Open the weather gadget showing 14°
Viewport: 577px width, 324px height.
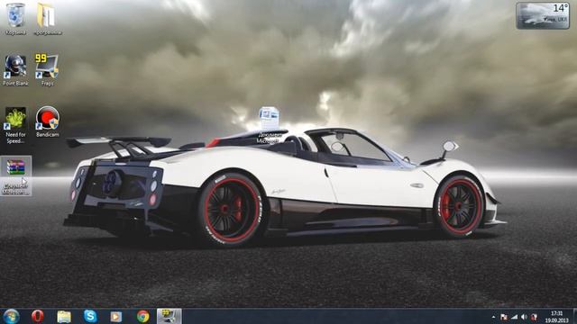click(543, 15)
